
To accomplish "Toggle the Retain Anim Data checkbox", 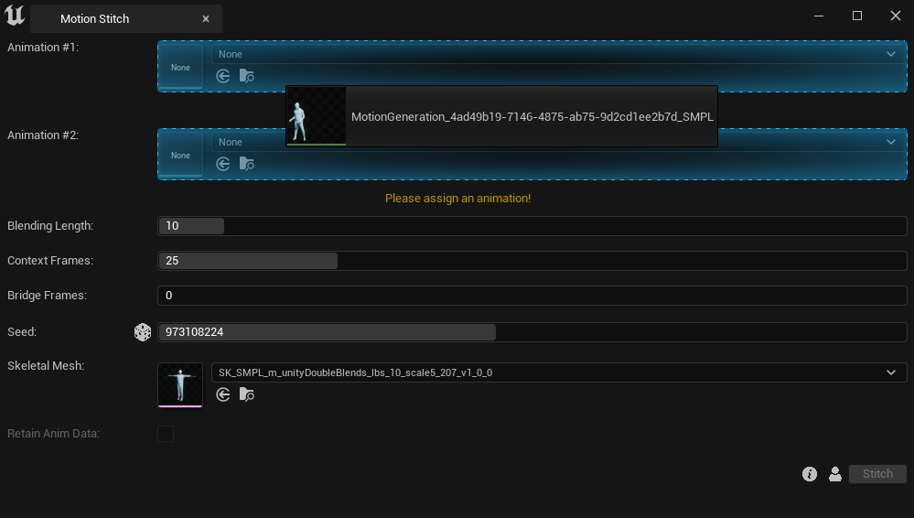I will point(166,434).
